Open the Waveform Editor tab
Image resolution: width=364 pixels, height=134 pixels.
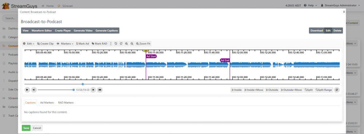pyautogui.click(x=42, y=31)
